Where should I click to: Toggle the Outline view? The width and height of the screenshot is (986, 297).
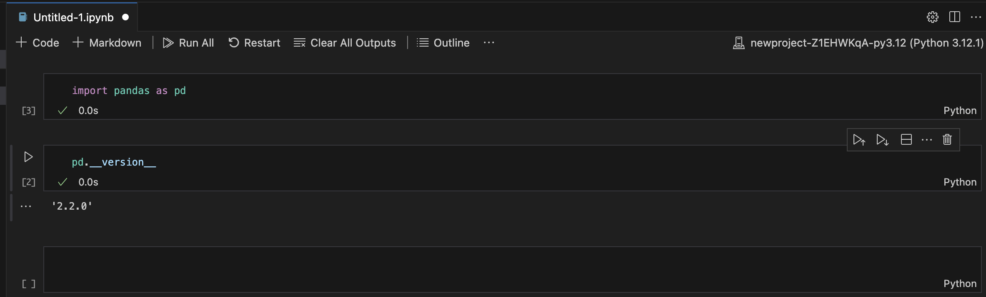[443, 42]
